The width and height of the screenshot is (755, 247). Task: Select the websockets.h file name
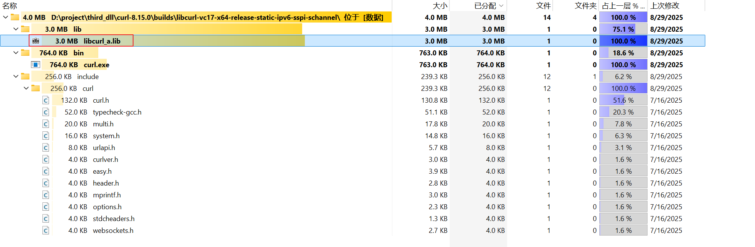coord(113,230)
